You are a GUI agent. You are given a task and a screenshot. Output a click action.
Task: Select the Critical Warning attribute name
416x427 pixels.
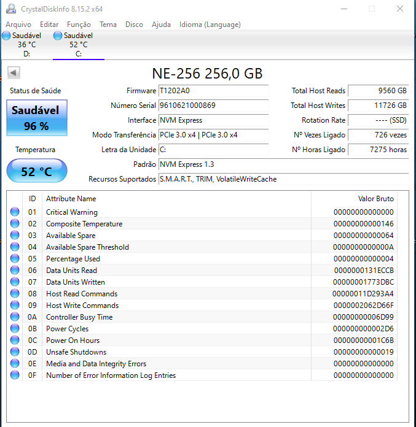click(x=72, y=212)
